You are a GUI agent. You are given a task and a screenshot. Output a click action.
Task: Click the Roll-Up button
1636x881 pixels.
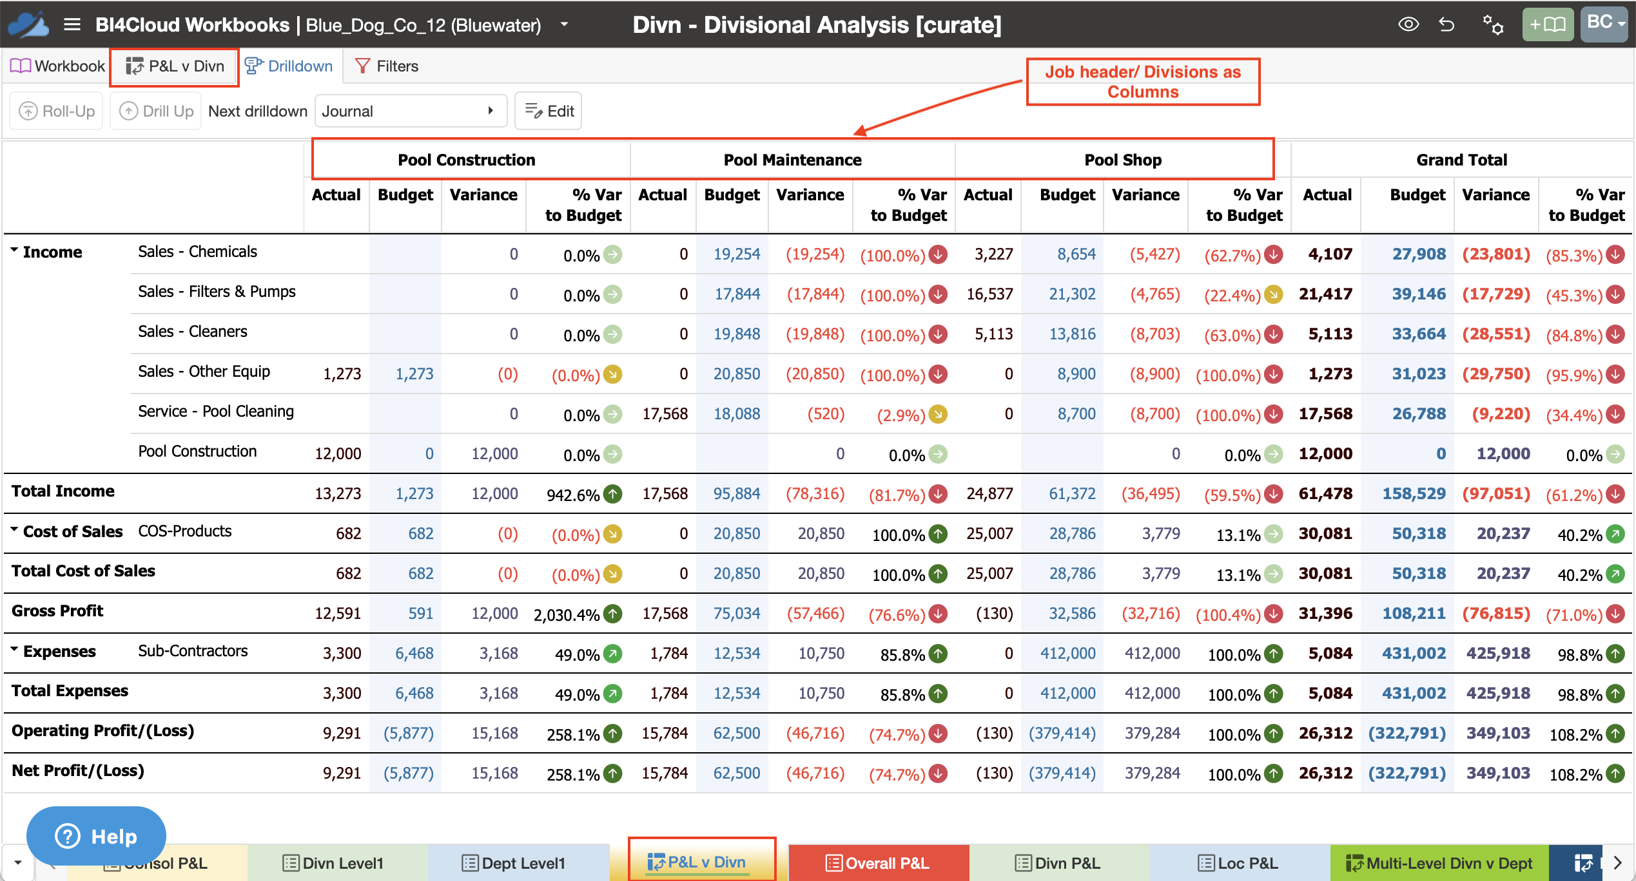57,111
